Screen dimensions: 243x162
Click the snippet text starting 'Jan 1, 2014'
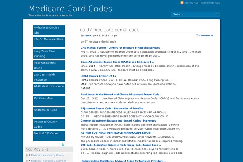140,68
